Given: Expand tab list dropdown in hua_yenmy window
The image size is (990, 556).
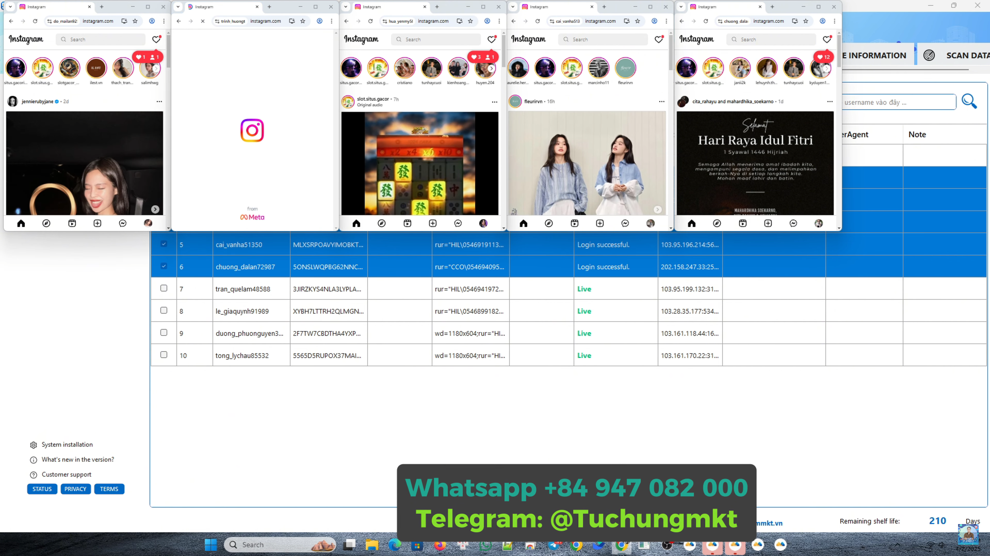Looking at the screenshot, I should click(x=346, y=7).
